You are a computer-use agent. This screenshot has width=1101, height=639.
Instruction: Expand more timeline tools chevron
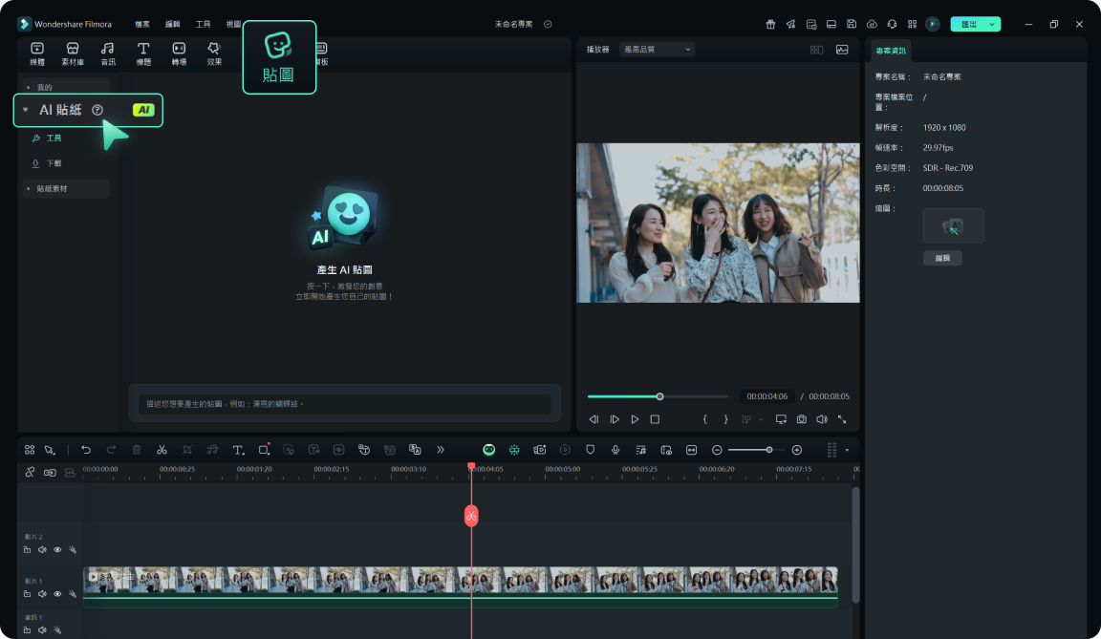[x=441, y=450]
